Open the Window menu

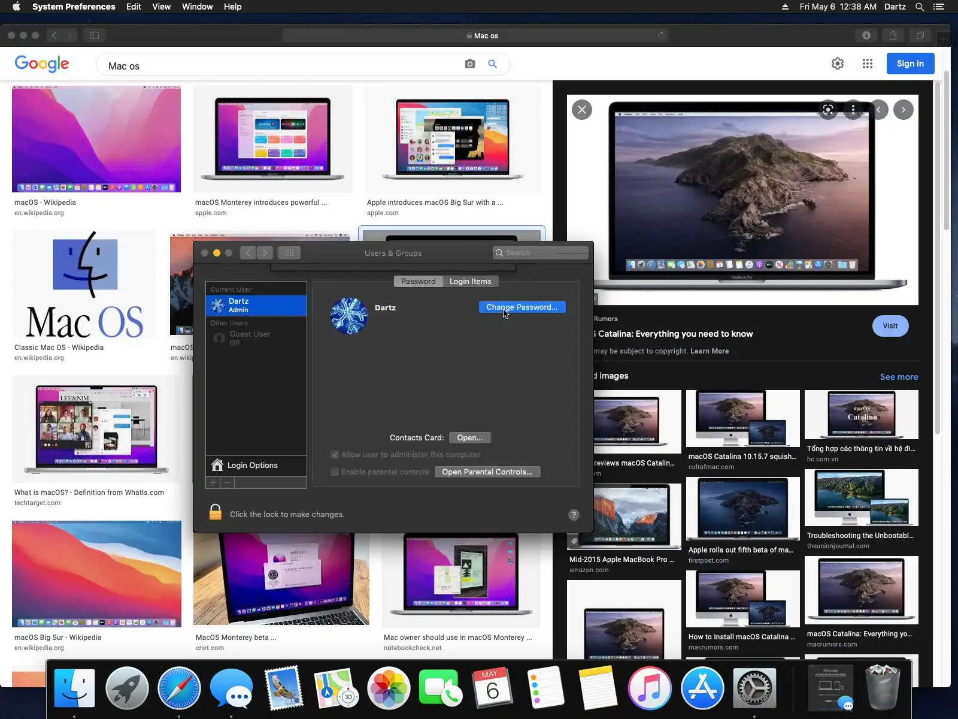[198, 7]
